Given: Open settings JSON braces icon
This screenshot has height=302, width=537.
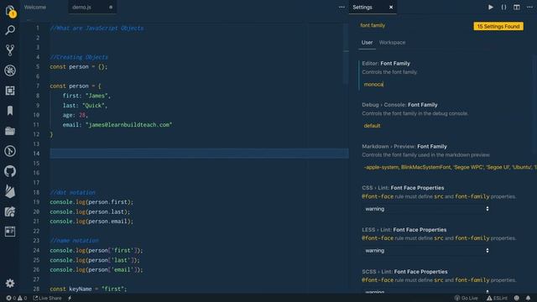Looking at the screenshot, I should click(x=503, y=8).
